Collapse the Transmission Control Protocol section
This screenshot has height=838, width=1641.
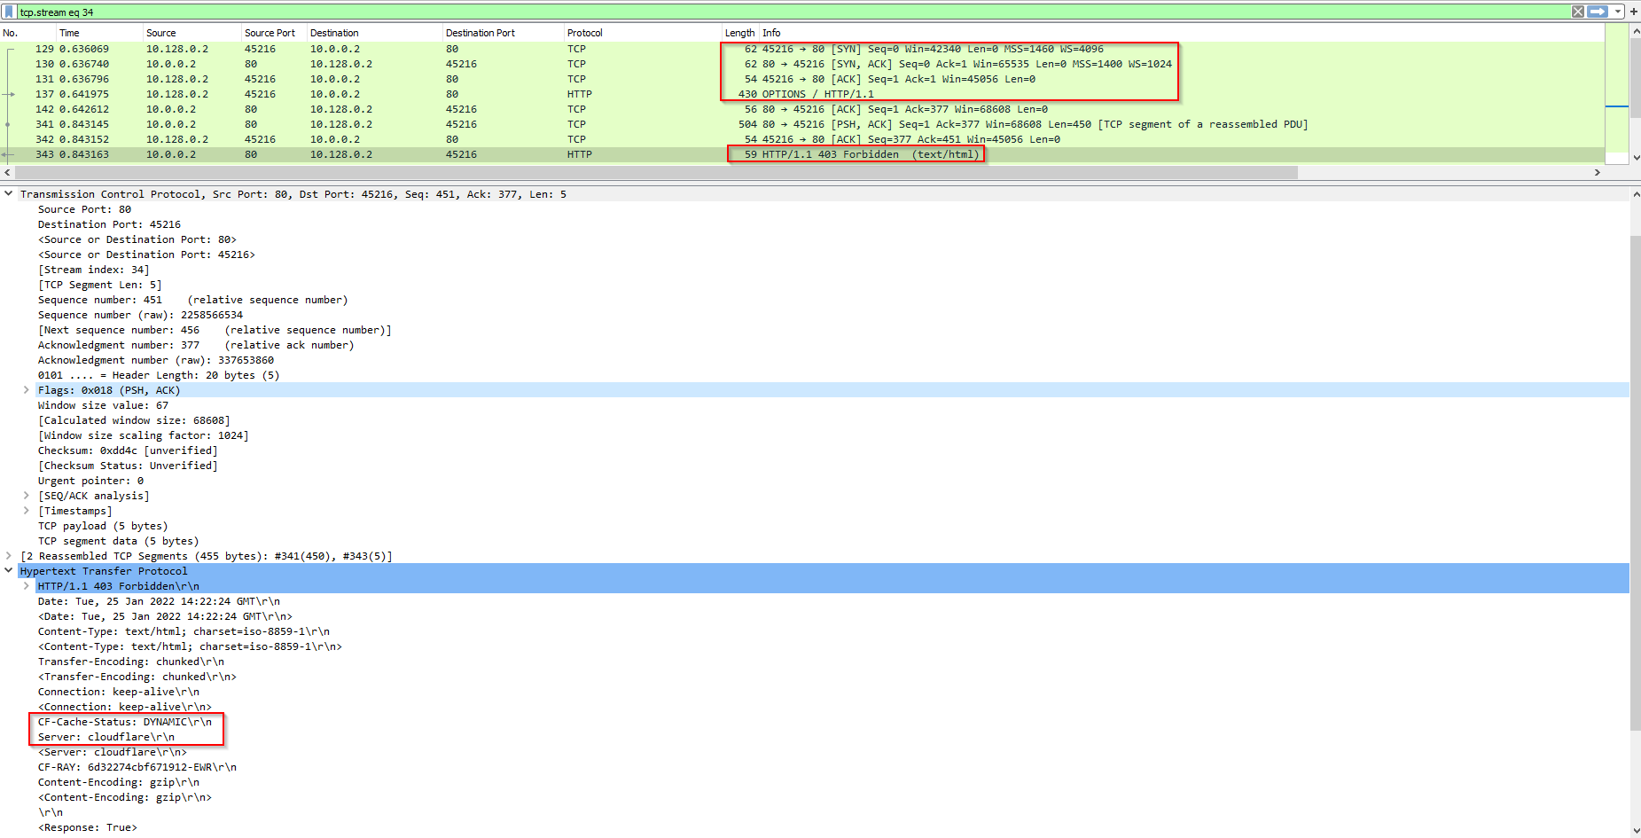tap(9, 194)
